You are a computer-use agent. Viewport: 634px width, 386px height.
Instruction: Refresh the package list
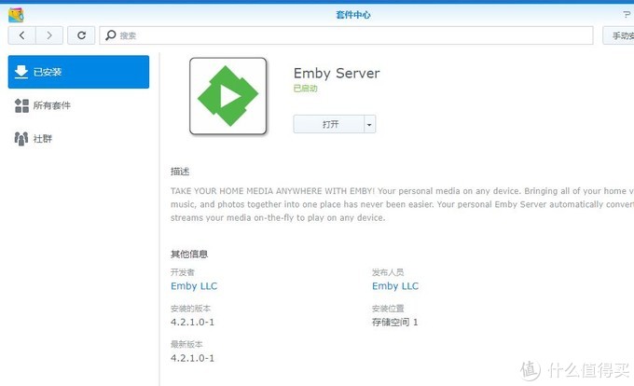click(x=81, y=35)
